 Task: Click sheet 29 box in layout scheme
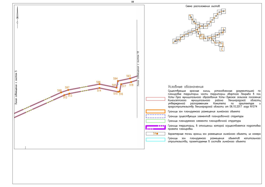(x=191, y=17)
